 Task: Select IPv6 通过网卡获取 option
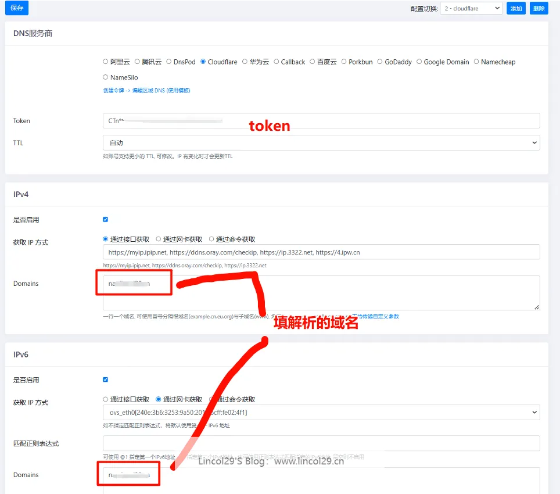pos(158,399)
